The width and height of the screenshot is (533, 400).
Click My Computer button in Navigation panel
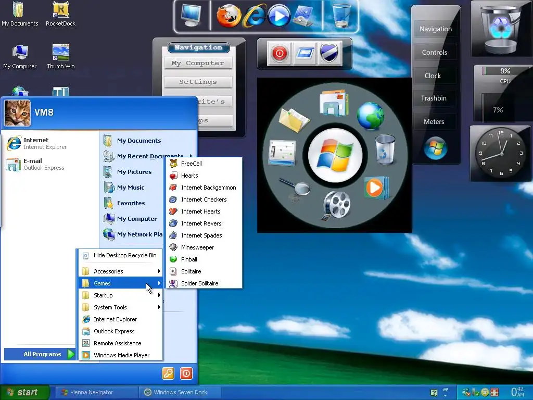point(198,63)
